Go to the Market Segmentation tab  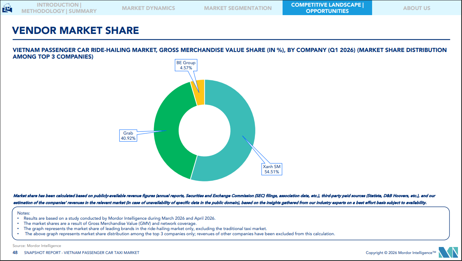pyautogui.click(x=238, y=8)
